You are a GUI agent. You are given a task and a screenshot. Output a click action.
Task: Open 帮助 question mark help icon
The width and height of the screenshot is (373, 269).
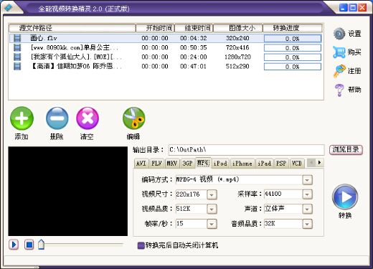[339, 90]
